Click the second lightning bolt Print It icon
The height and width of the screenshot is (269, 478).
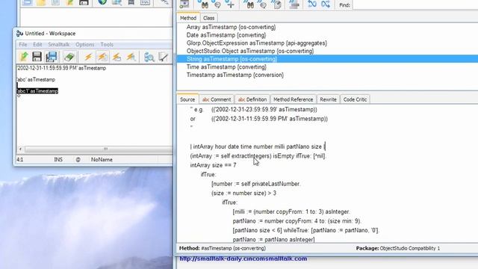click(x=102, y=57)
